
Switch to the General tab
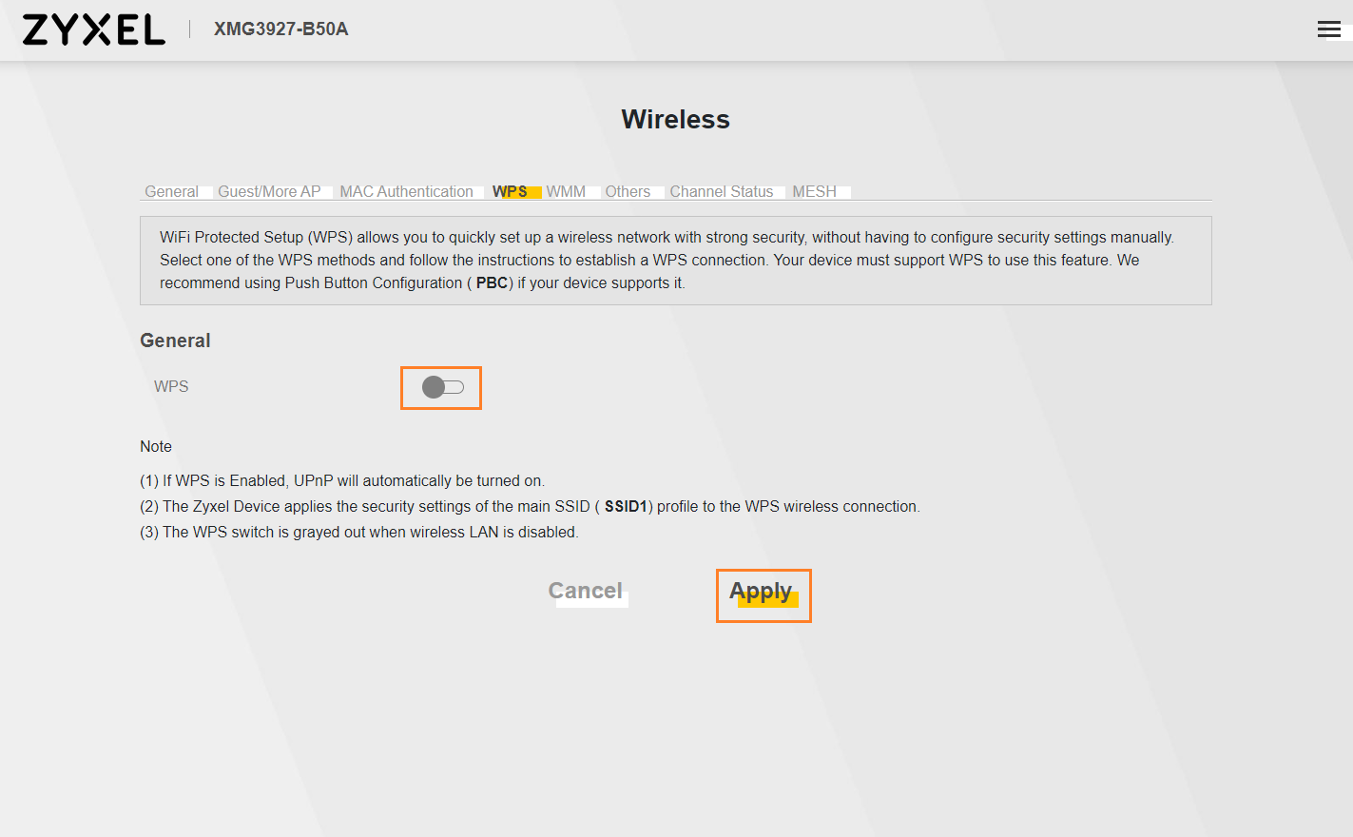[x=171, y=191]
